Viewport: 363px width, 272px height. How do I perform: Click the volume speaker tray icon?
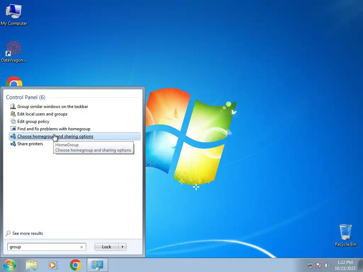coord(327,265)
